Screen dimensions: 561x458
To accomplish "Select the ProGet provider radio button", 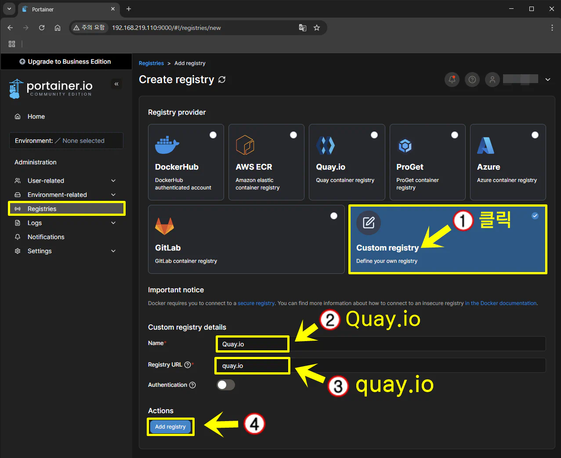I will point(455,135).
